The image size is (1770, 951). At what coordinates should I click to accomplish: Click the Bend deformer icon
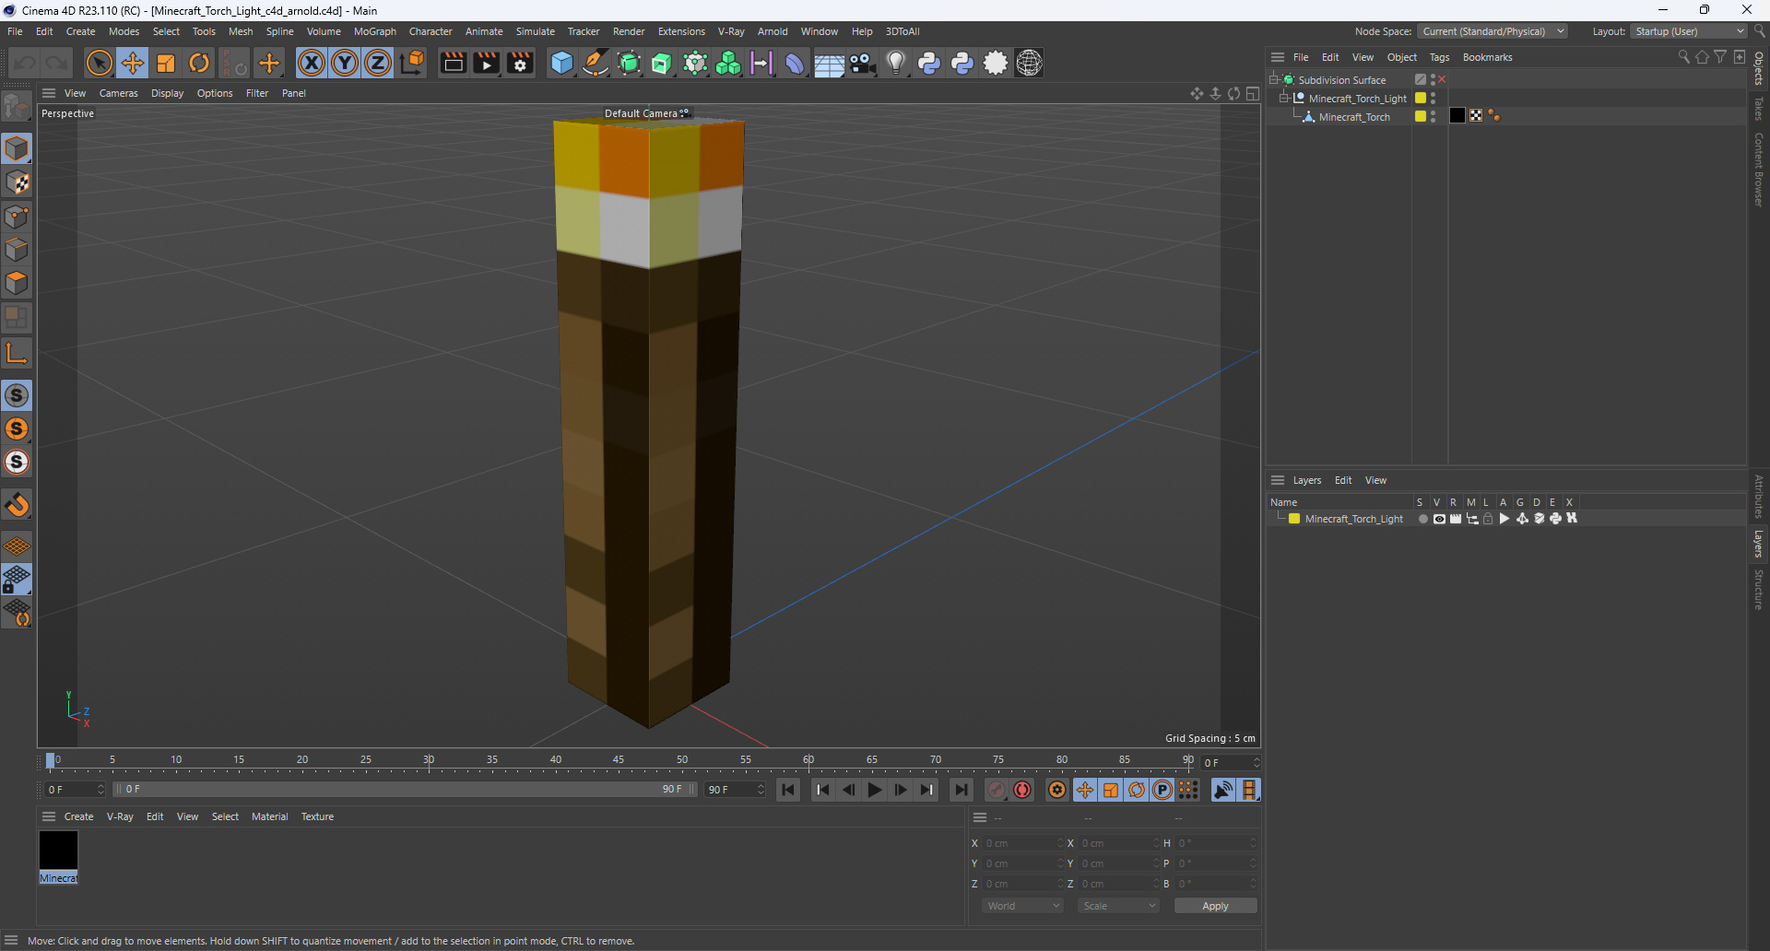[x=795, y=63]
